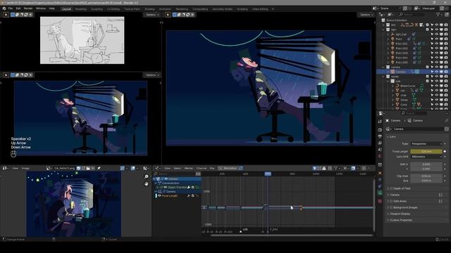
Task: Select the selected Camera object row
Action: pyautogui.click(x=414, y=72)
